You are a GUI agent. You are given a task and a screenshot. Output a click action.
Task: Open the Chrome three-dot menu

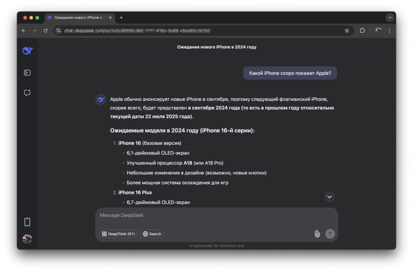click(x=389, y=31)
